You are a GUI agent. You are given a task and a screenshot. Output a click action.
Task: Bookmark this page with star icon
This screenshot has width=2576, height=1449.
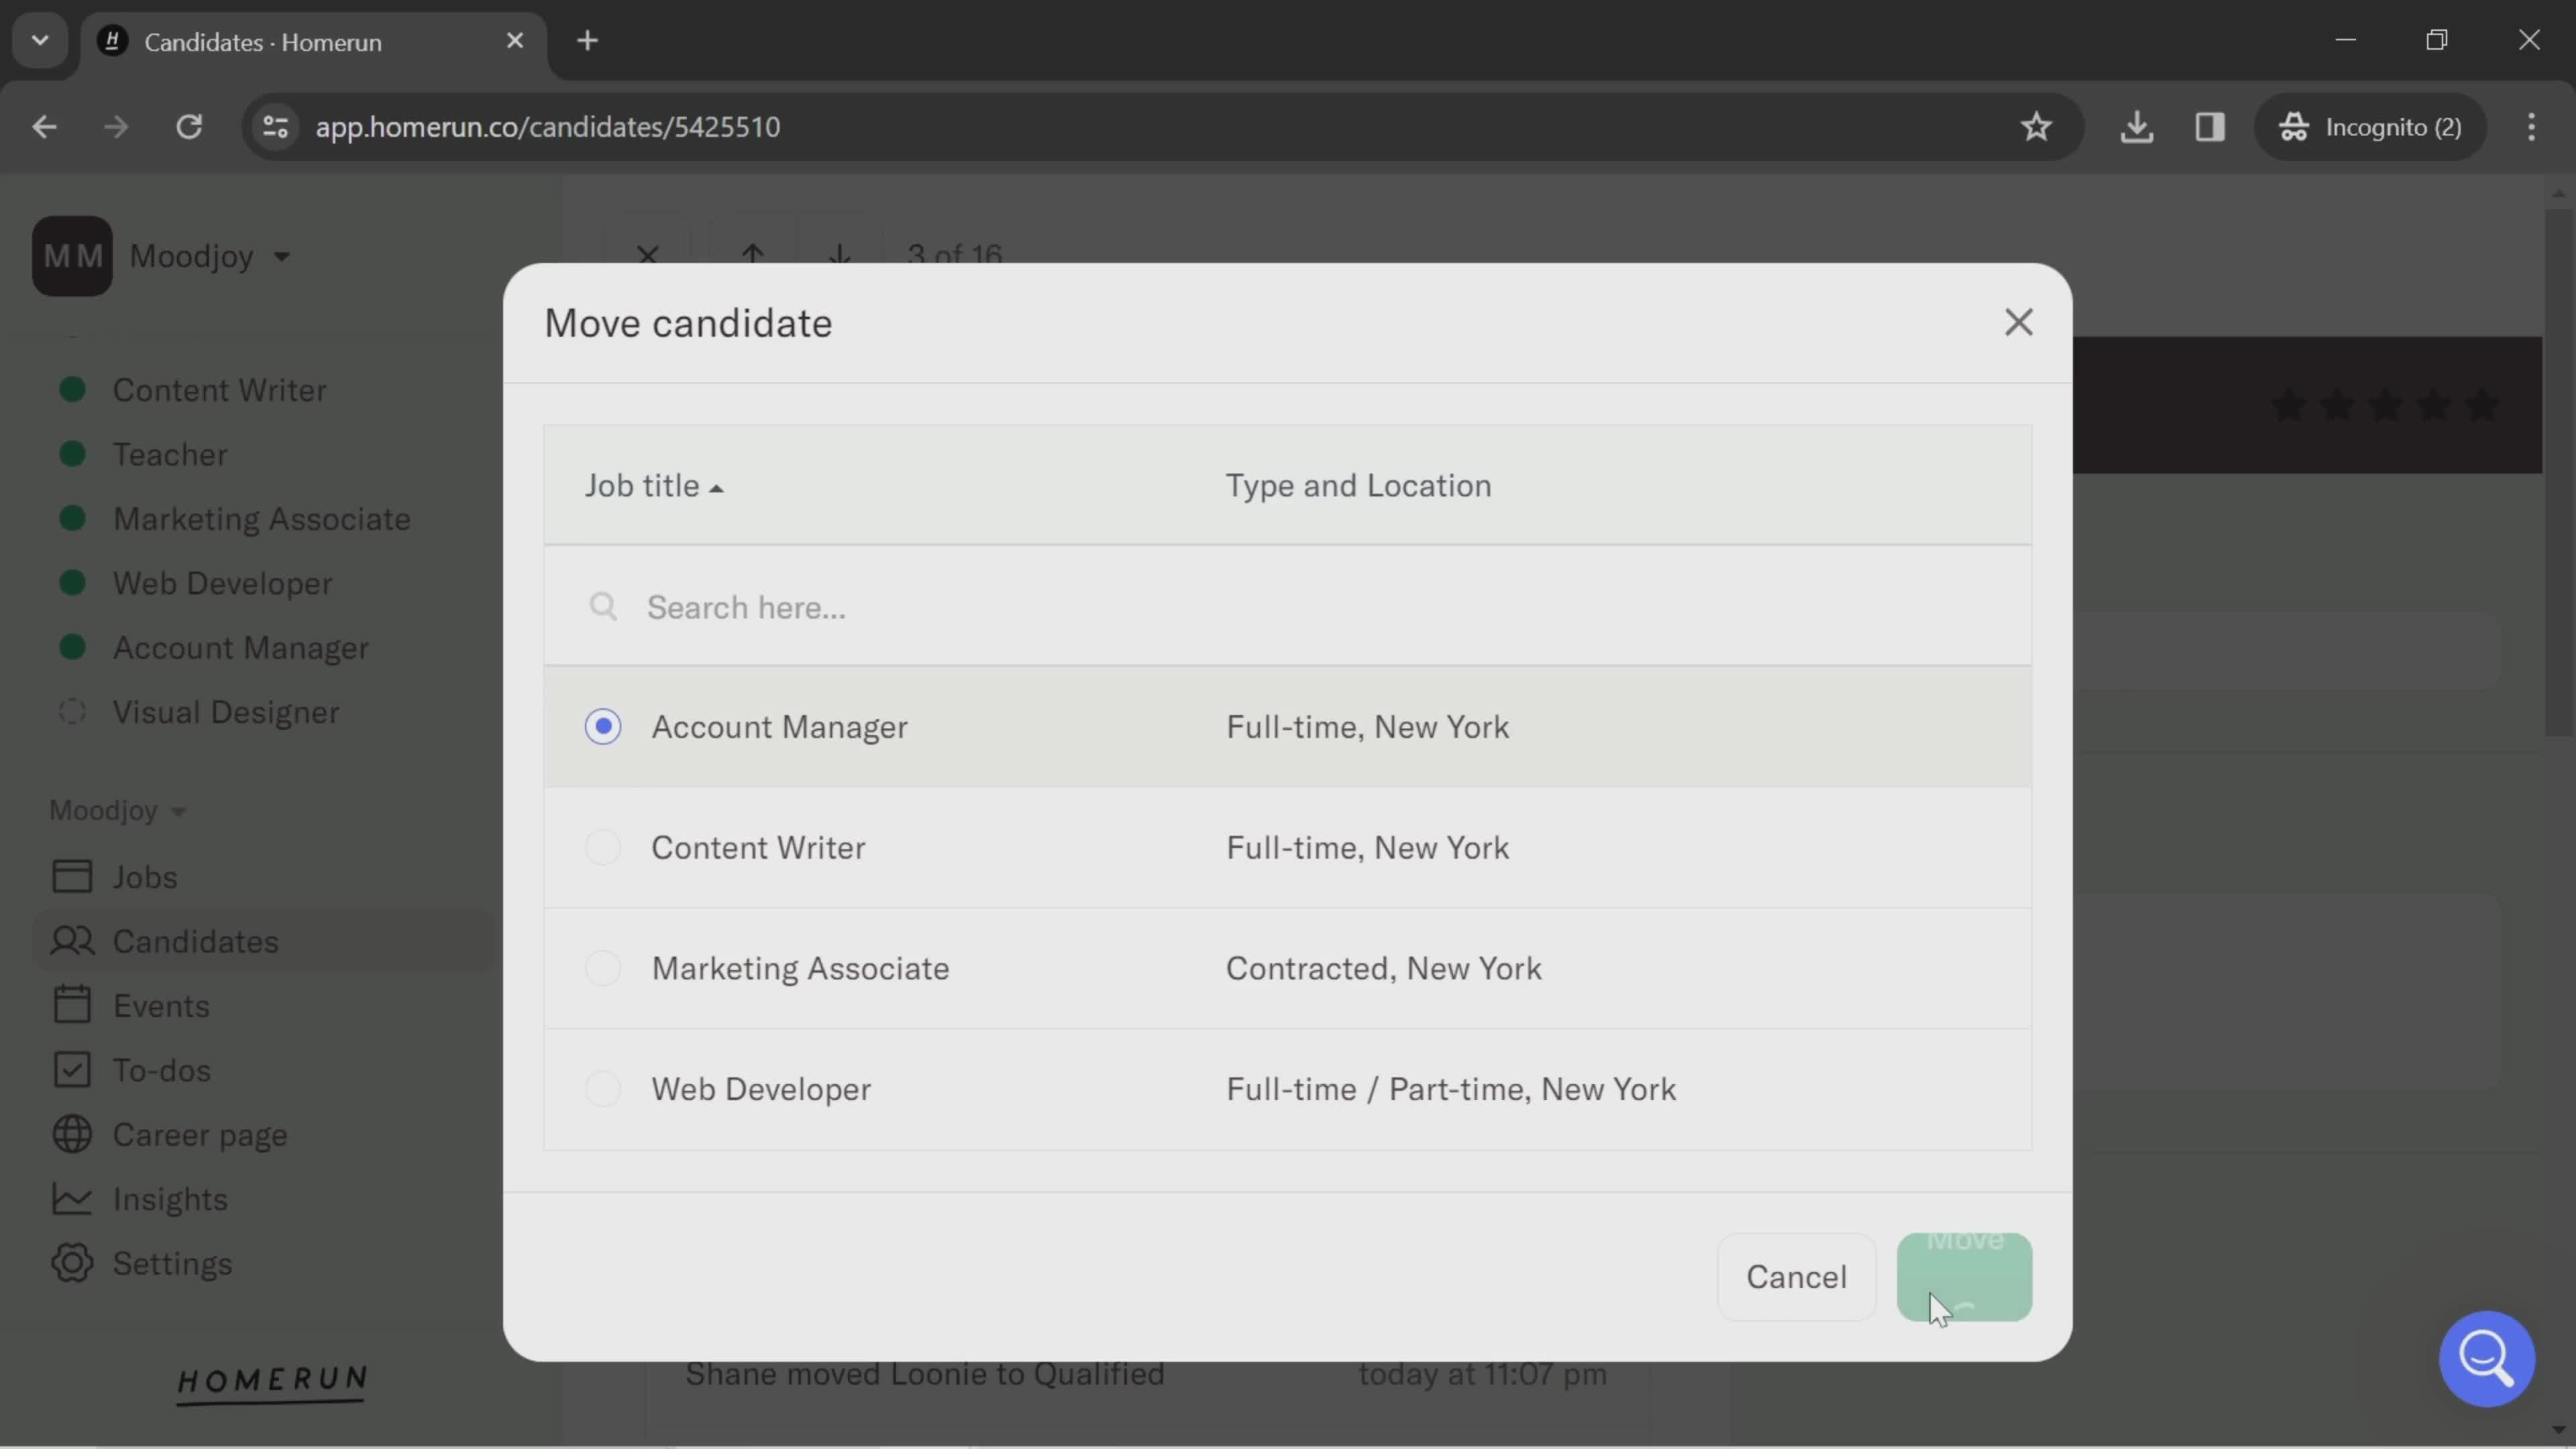[x=2036, y=127]
